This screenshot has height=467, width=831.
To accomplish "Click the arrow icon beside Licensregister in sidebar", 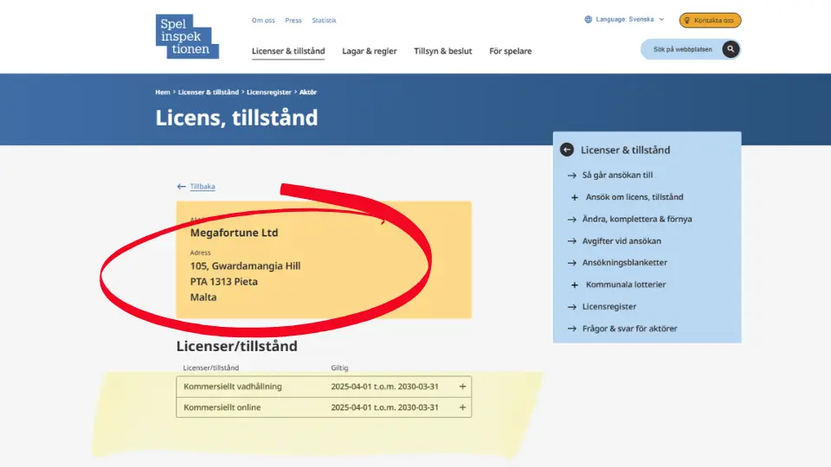I will (x=572, y=306).
